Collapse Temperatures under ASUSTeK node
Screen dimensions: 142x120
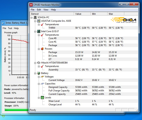tap(39, 25)
